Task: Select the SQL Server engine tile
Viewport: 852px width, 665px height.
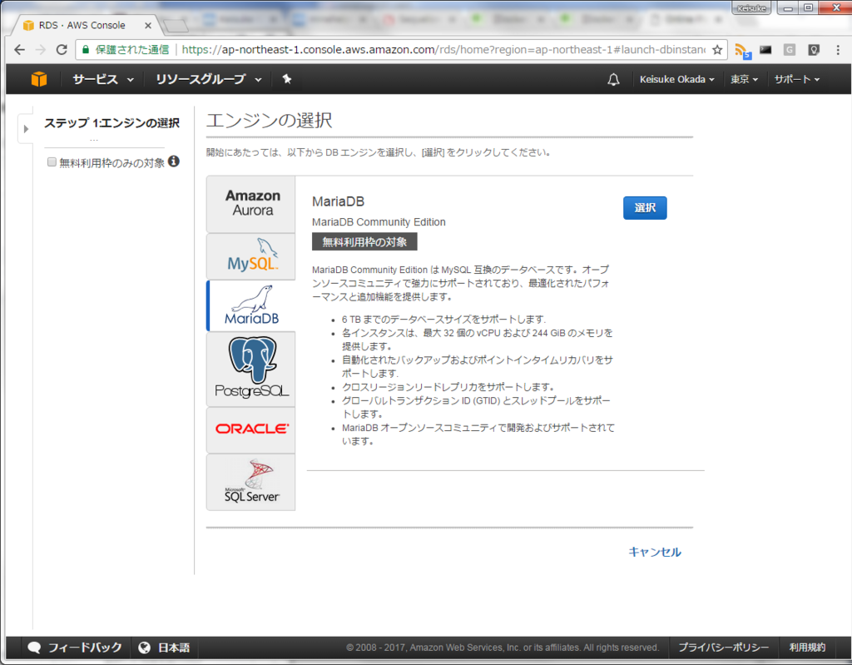Action: coord(251,482)
